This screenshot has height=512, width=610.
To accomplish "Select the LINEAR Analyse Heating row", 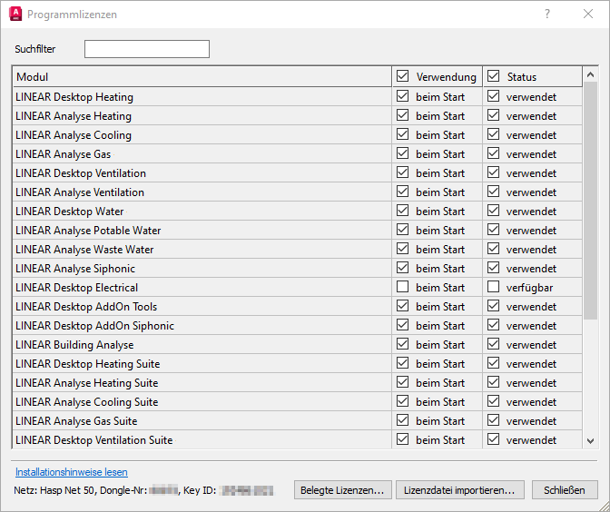I will coord(298,115).
